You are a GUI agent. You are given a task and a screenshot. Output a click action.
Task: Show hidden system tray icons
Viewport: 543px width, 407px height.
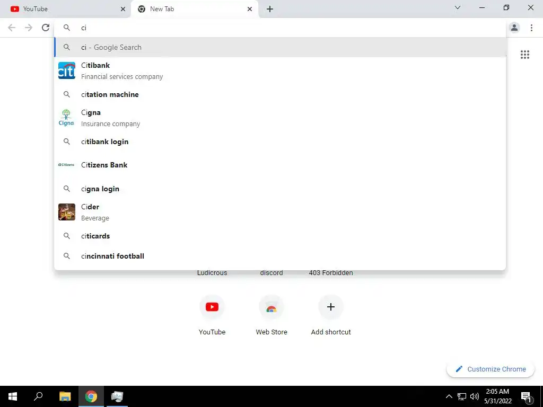click(x=449, y=396)
